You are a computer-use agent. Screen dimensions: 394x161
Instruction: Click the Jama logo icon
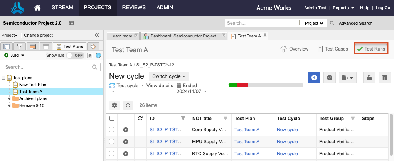point(17,8)
